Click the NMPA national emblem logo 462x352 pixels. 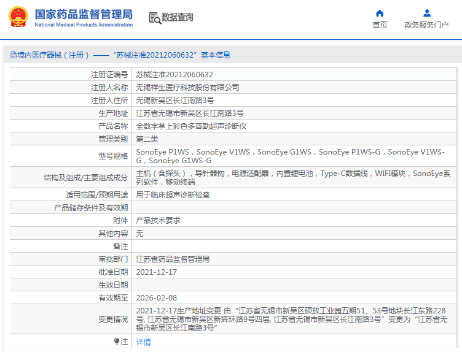[18, 17]
